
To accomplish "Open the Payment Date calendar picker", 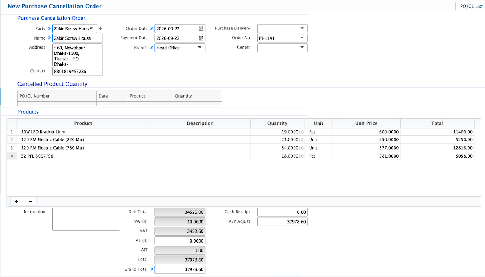I will pyautogui.click(x=201, y=38).
